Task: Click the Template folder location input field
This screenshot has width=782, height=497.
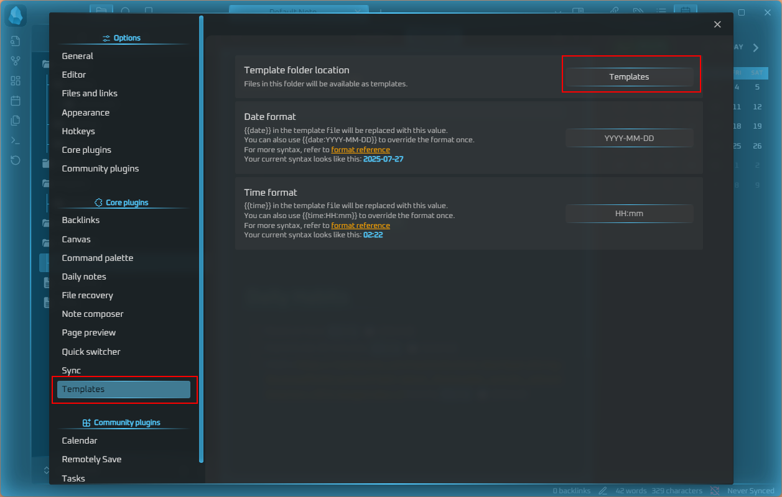Action: click(x=629, y=76)
